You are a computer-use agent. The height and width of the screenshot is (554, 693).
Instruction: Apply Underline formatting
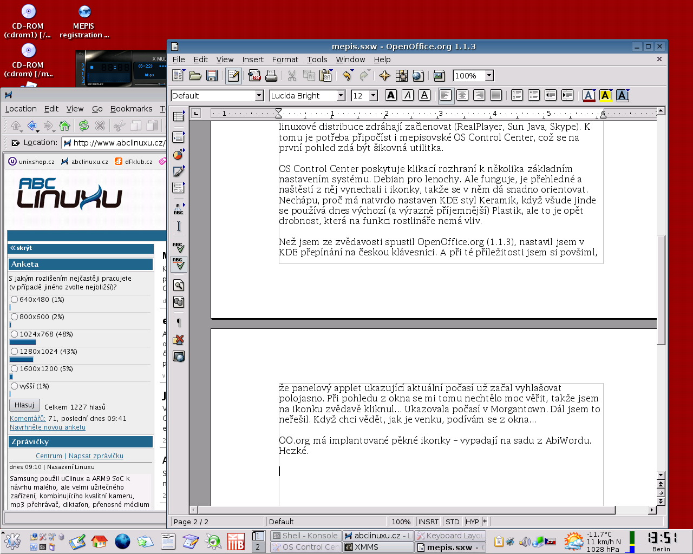424,95
